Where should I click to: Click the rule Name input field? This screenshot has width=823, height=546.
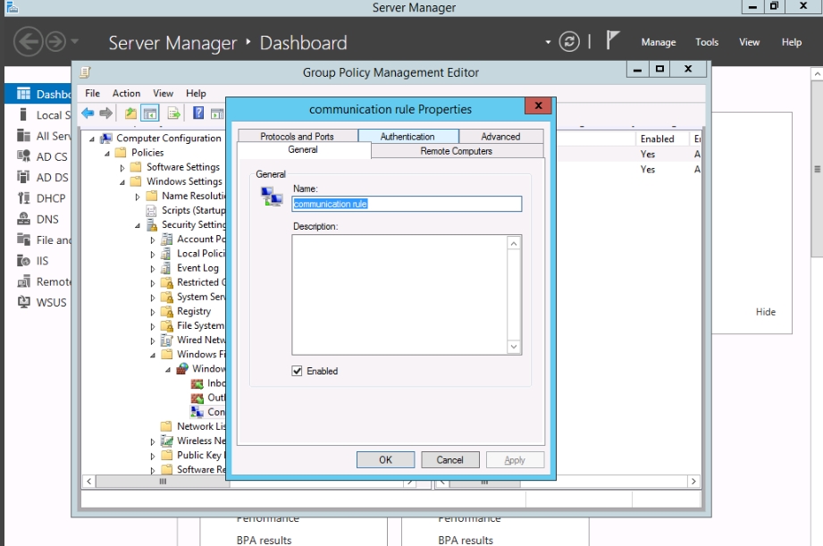pyautogui.click(x=407, y=204)
